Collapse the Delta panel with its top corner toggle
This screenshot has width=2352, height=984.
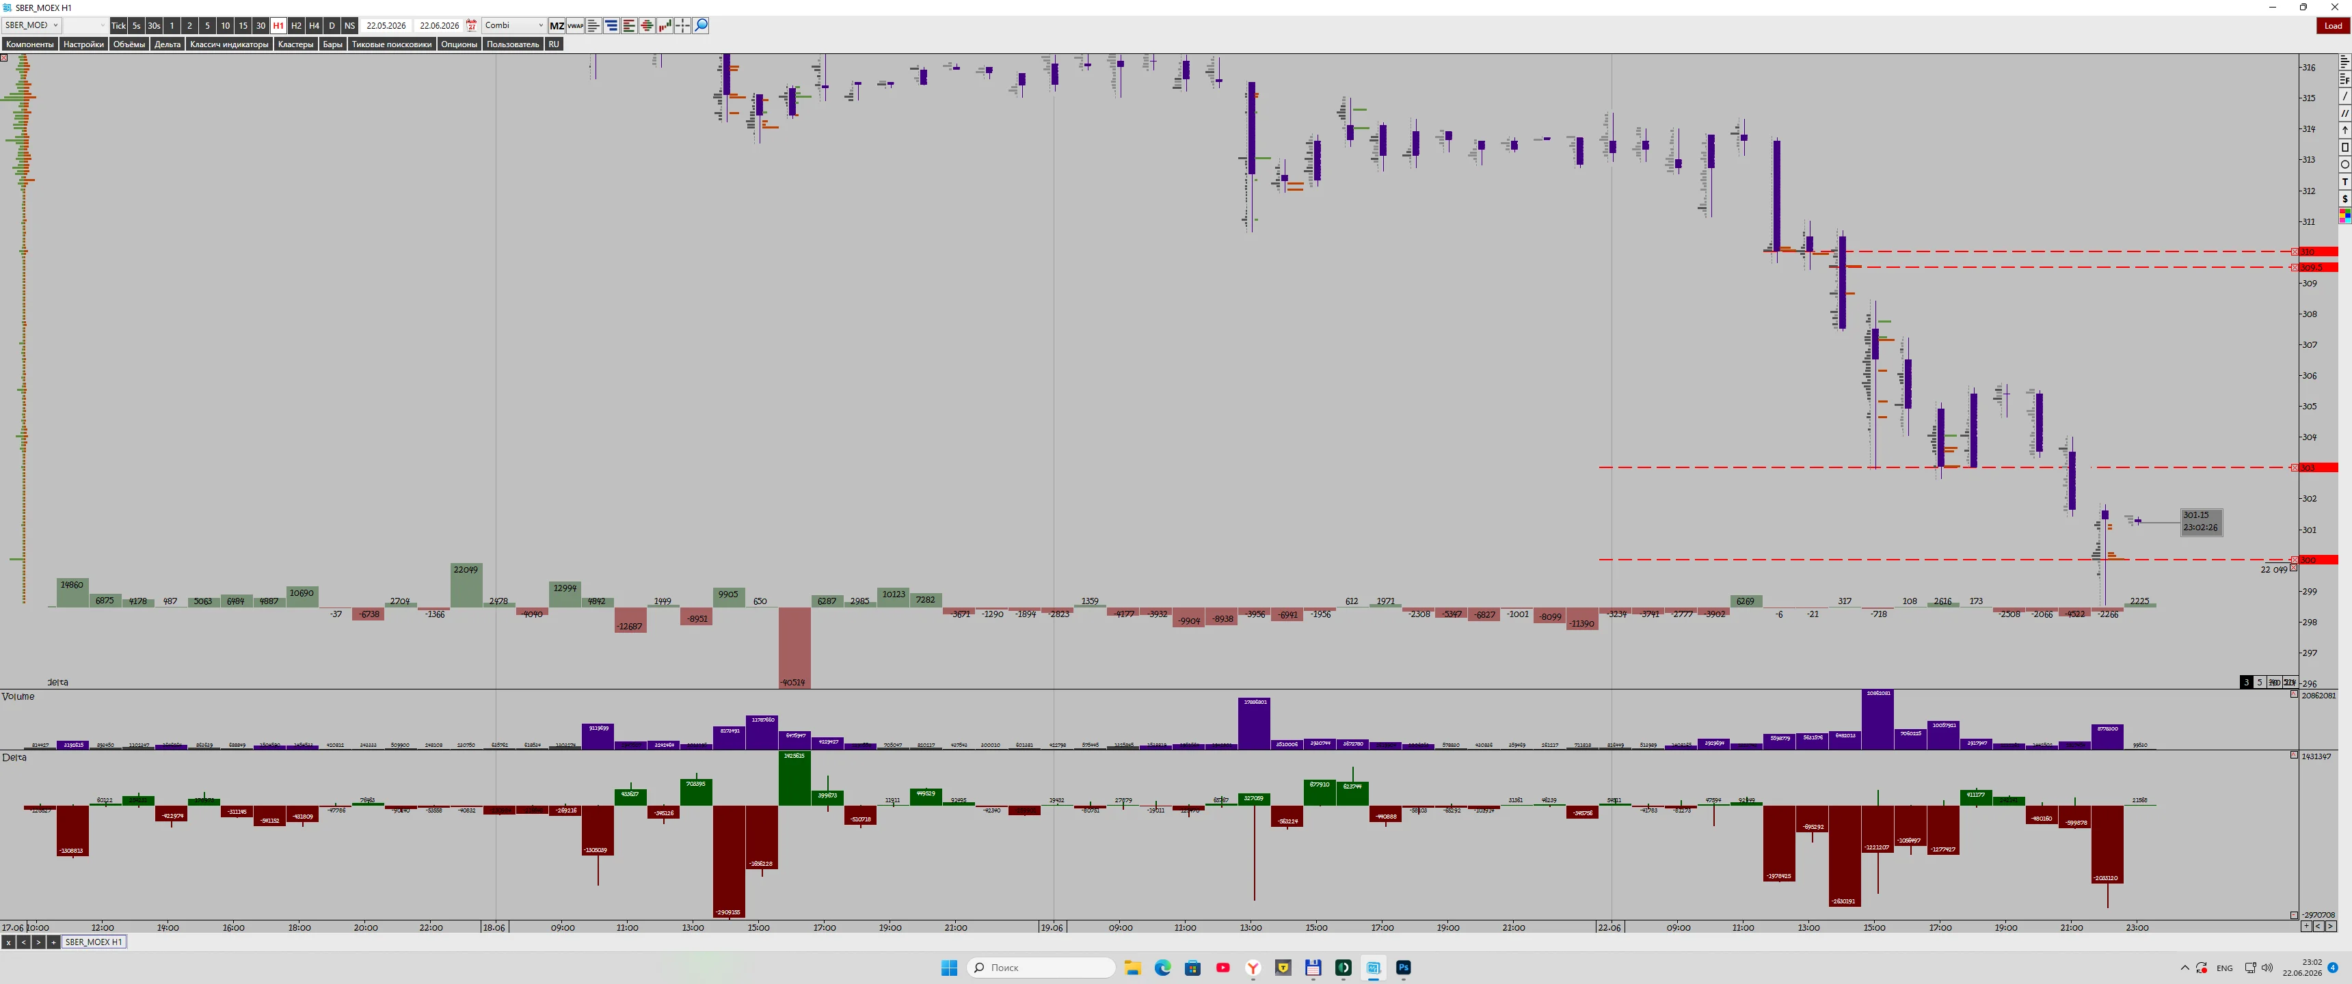point(2294,756)
